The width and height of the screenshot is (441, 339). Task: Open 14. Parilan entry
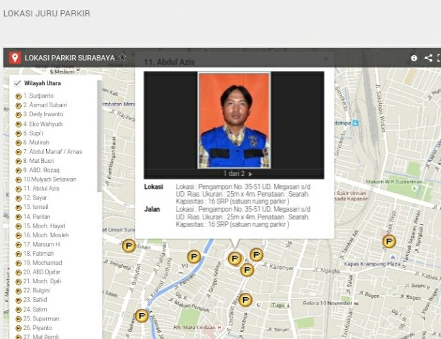(x=37, y=217)
